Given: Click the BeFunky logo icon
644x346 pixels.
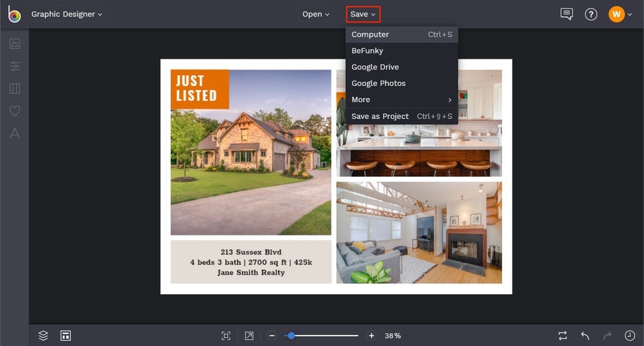Looking at the screenshot, I should point(14,14).
